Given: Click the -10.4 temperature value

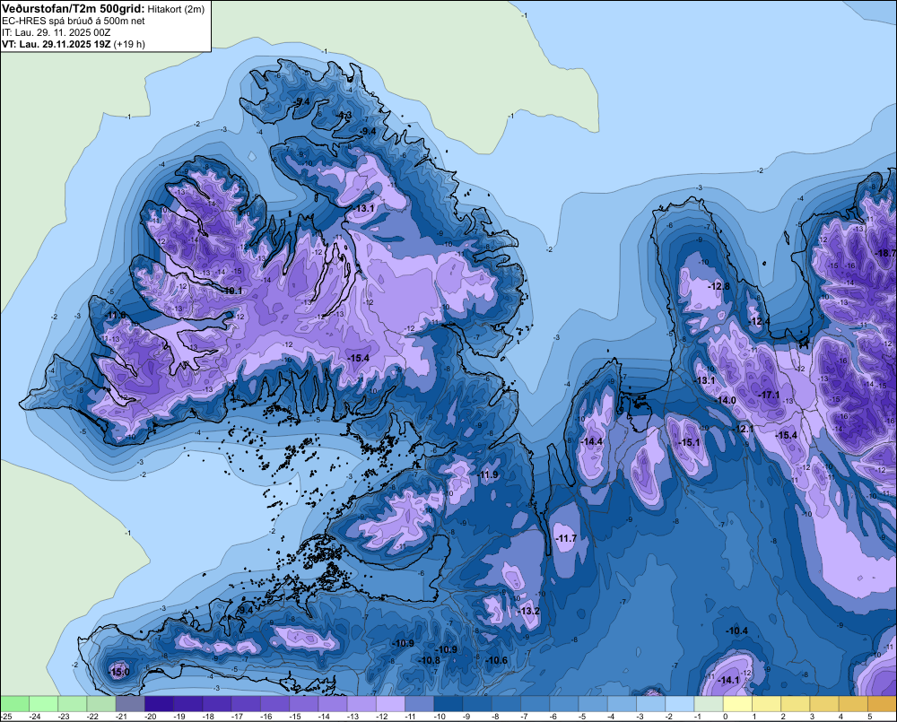Looking at the screenshot, I should point(736,631).
